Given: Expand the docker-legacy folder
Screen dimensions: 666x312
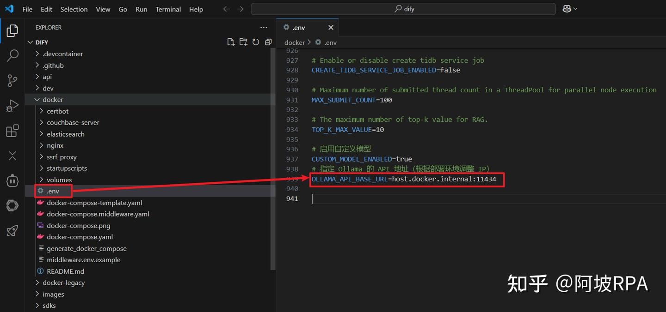Looking at the screenshot, I should 63,283.
